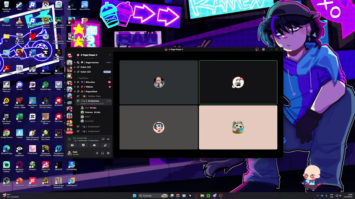Viewport: 355px width, 199px height.
Task: Open the Directos text channel
Action: point(93,82)
